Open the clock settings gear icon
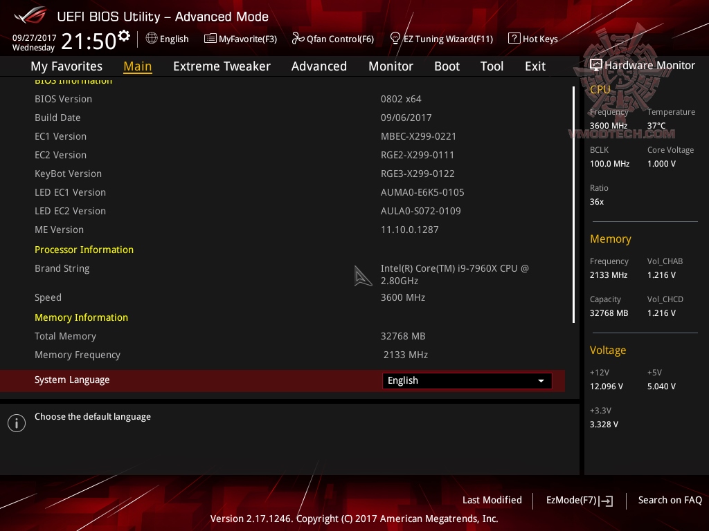This screenshot has width=709, height=531. pyautogui.click(x=123, y=35)
